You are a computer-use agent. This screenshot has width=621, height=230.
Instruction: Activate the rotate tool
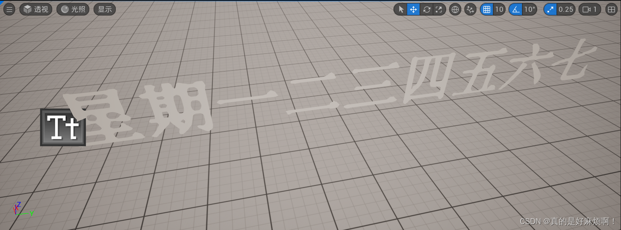click(426, 9)
